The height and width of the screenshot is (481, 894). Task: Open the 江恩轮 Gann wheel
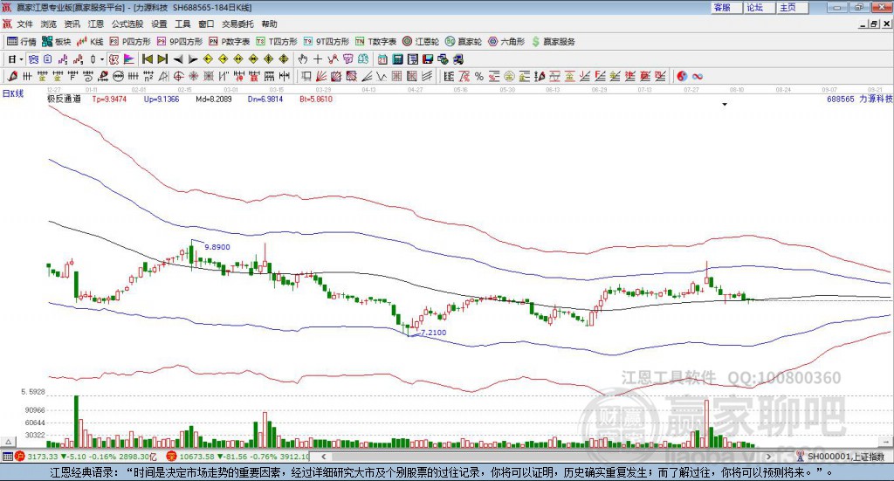tap(421, 42)
